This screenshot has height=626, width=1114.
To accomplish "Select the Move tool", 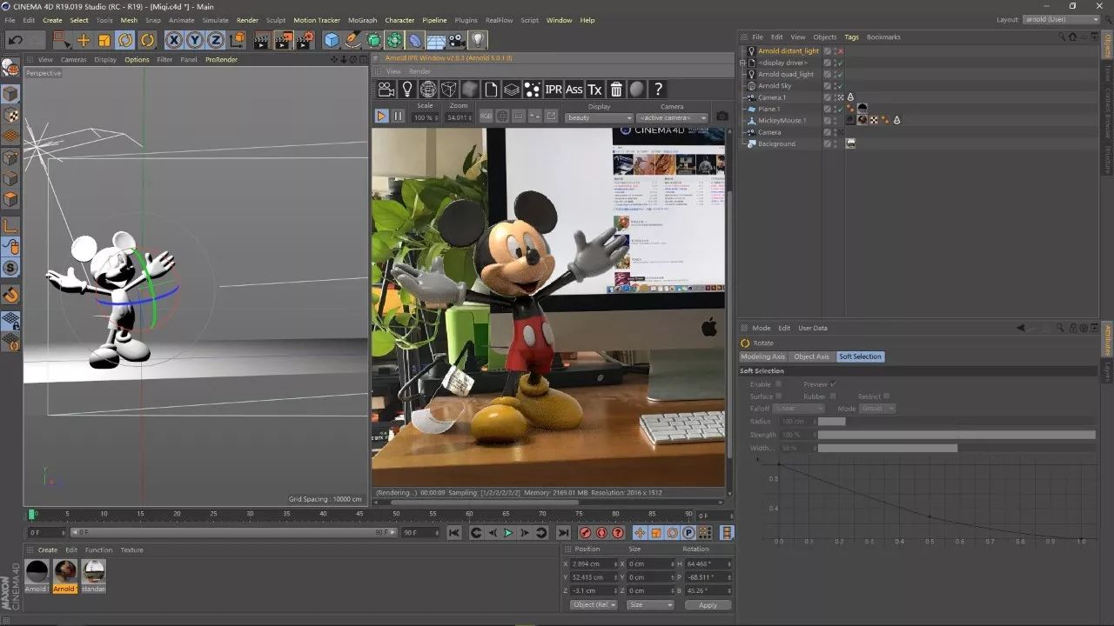I will coord(84,40).
